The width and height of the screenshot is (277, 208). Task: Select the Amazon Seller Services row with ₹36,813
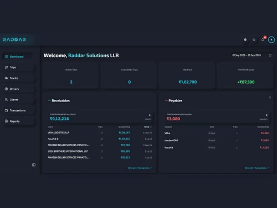pos(100,158)
